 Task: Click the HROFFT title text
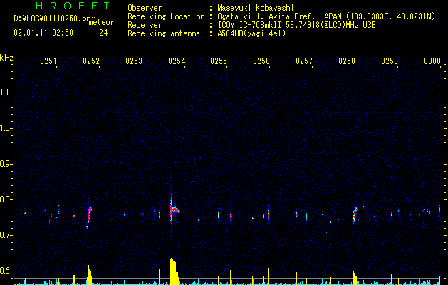73,6
